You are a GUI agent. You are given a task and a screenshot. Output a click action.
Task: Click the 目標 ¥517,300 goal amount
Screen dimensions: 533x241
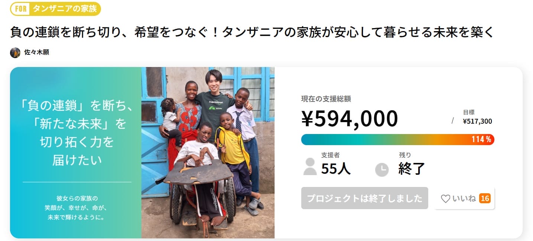pos(477,117)
